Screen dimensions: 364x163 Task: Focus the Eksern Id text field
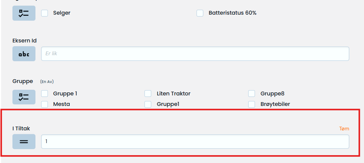tap(195, 54)
